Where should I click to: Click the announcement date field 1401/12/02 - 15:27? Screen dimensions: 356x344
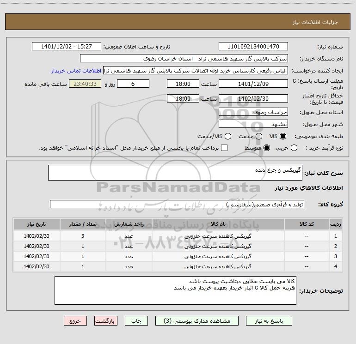67,46
